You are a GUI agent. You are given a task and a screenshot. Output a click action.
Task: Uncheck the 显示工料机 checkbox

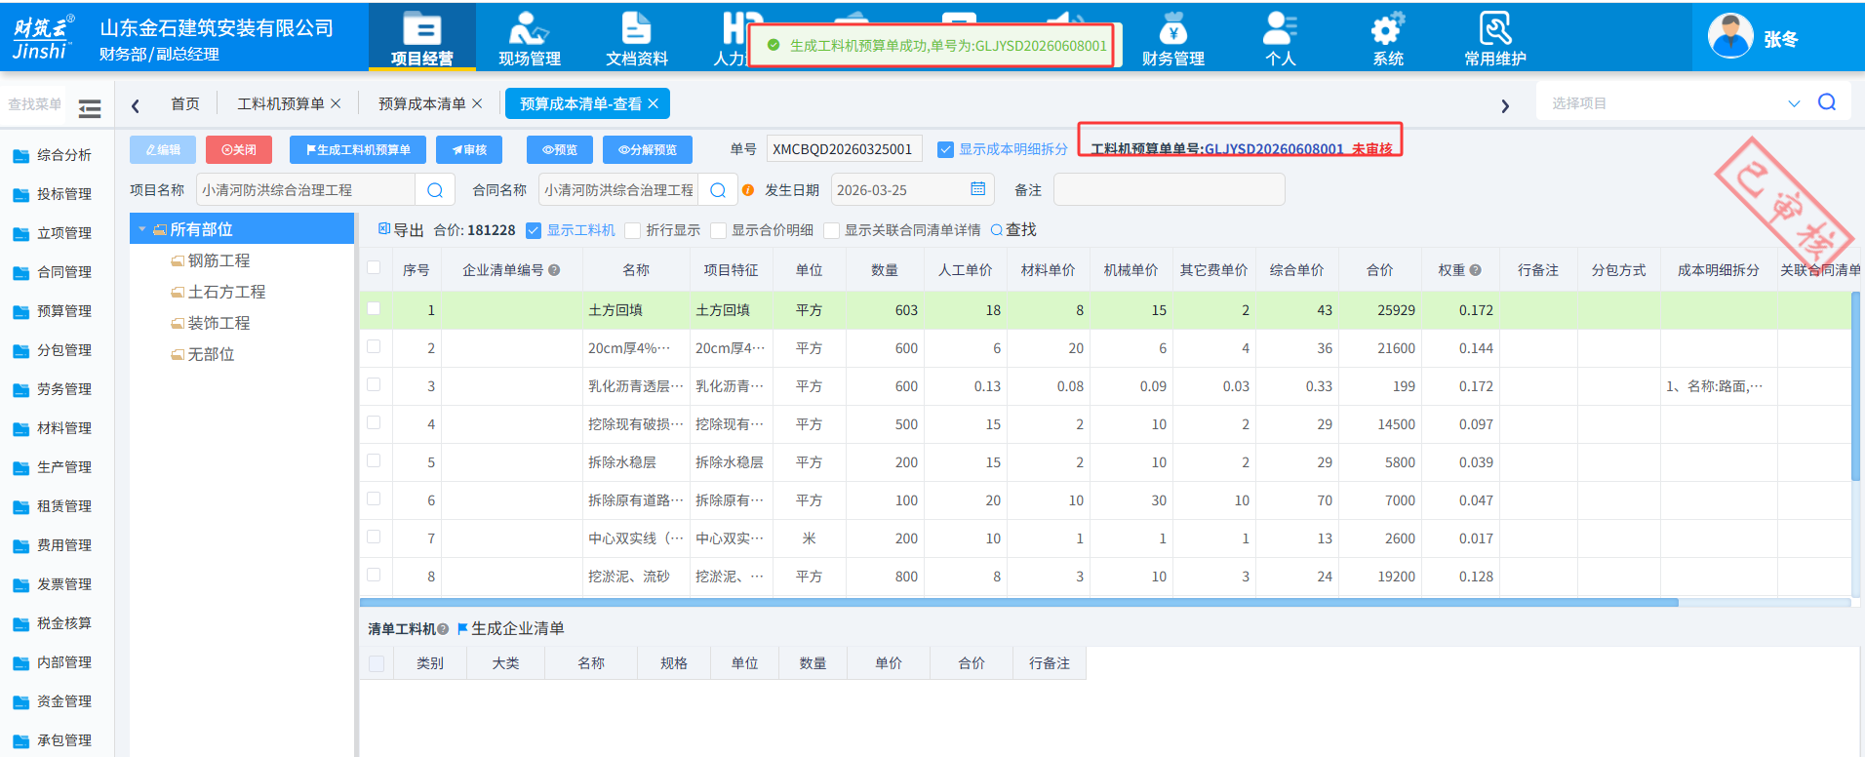534,230
